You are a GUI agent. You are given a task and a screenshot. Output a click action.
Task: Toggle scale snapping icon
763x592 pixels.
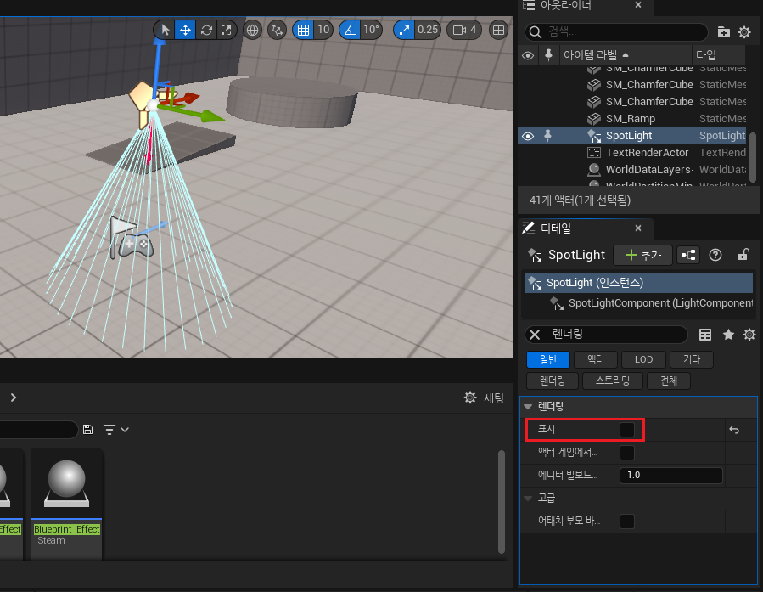[404, 31]
